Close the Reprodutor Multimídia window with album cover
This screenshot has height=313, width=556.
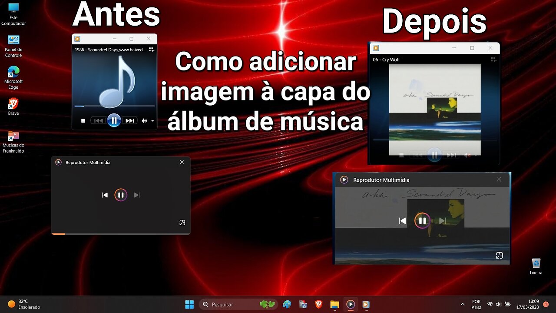click(x=499, y=180)
